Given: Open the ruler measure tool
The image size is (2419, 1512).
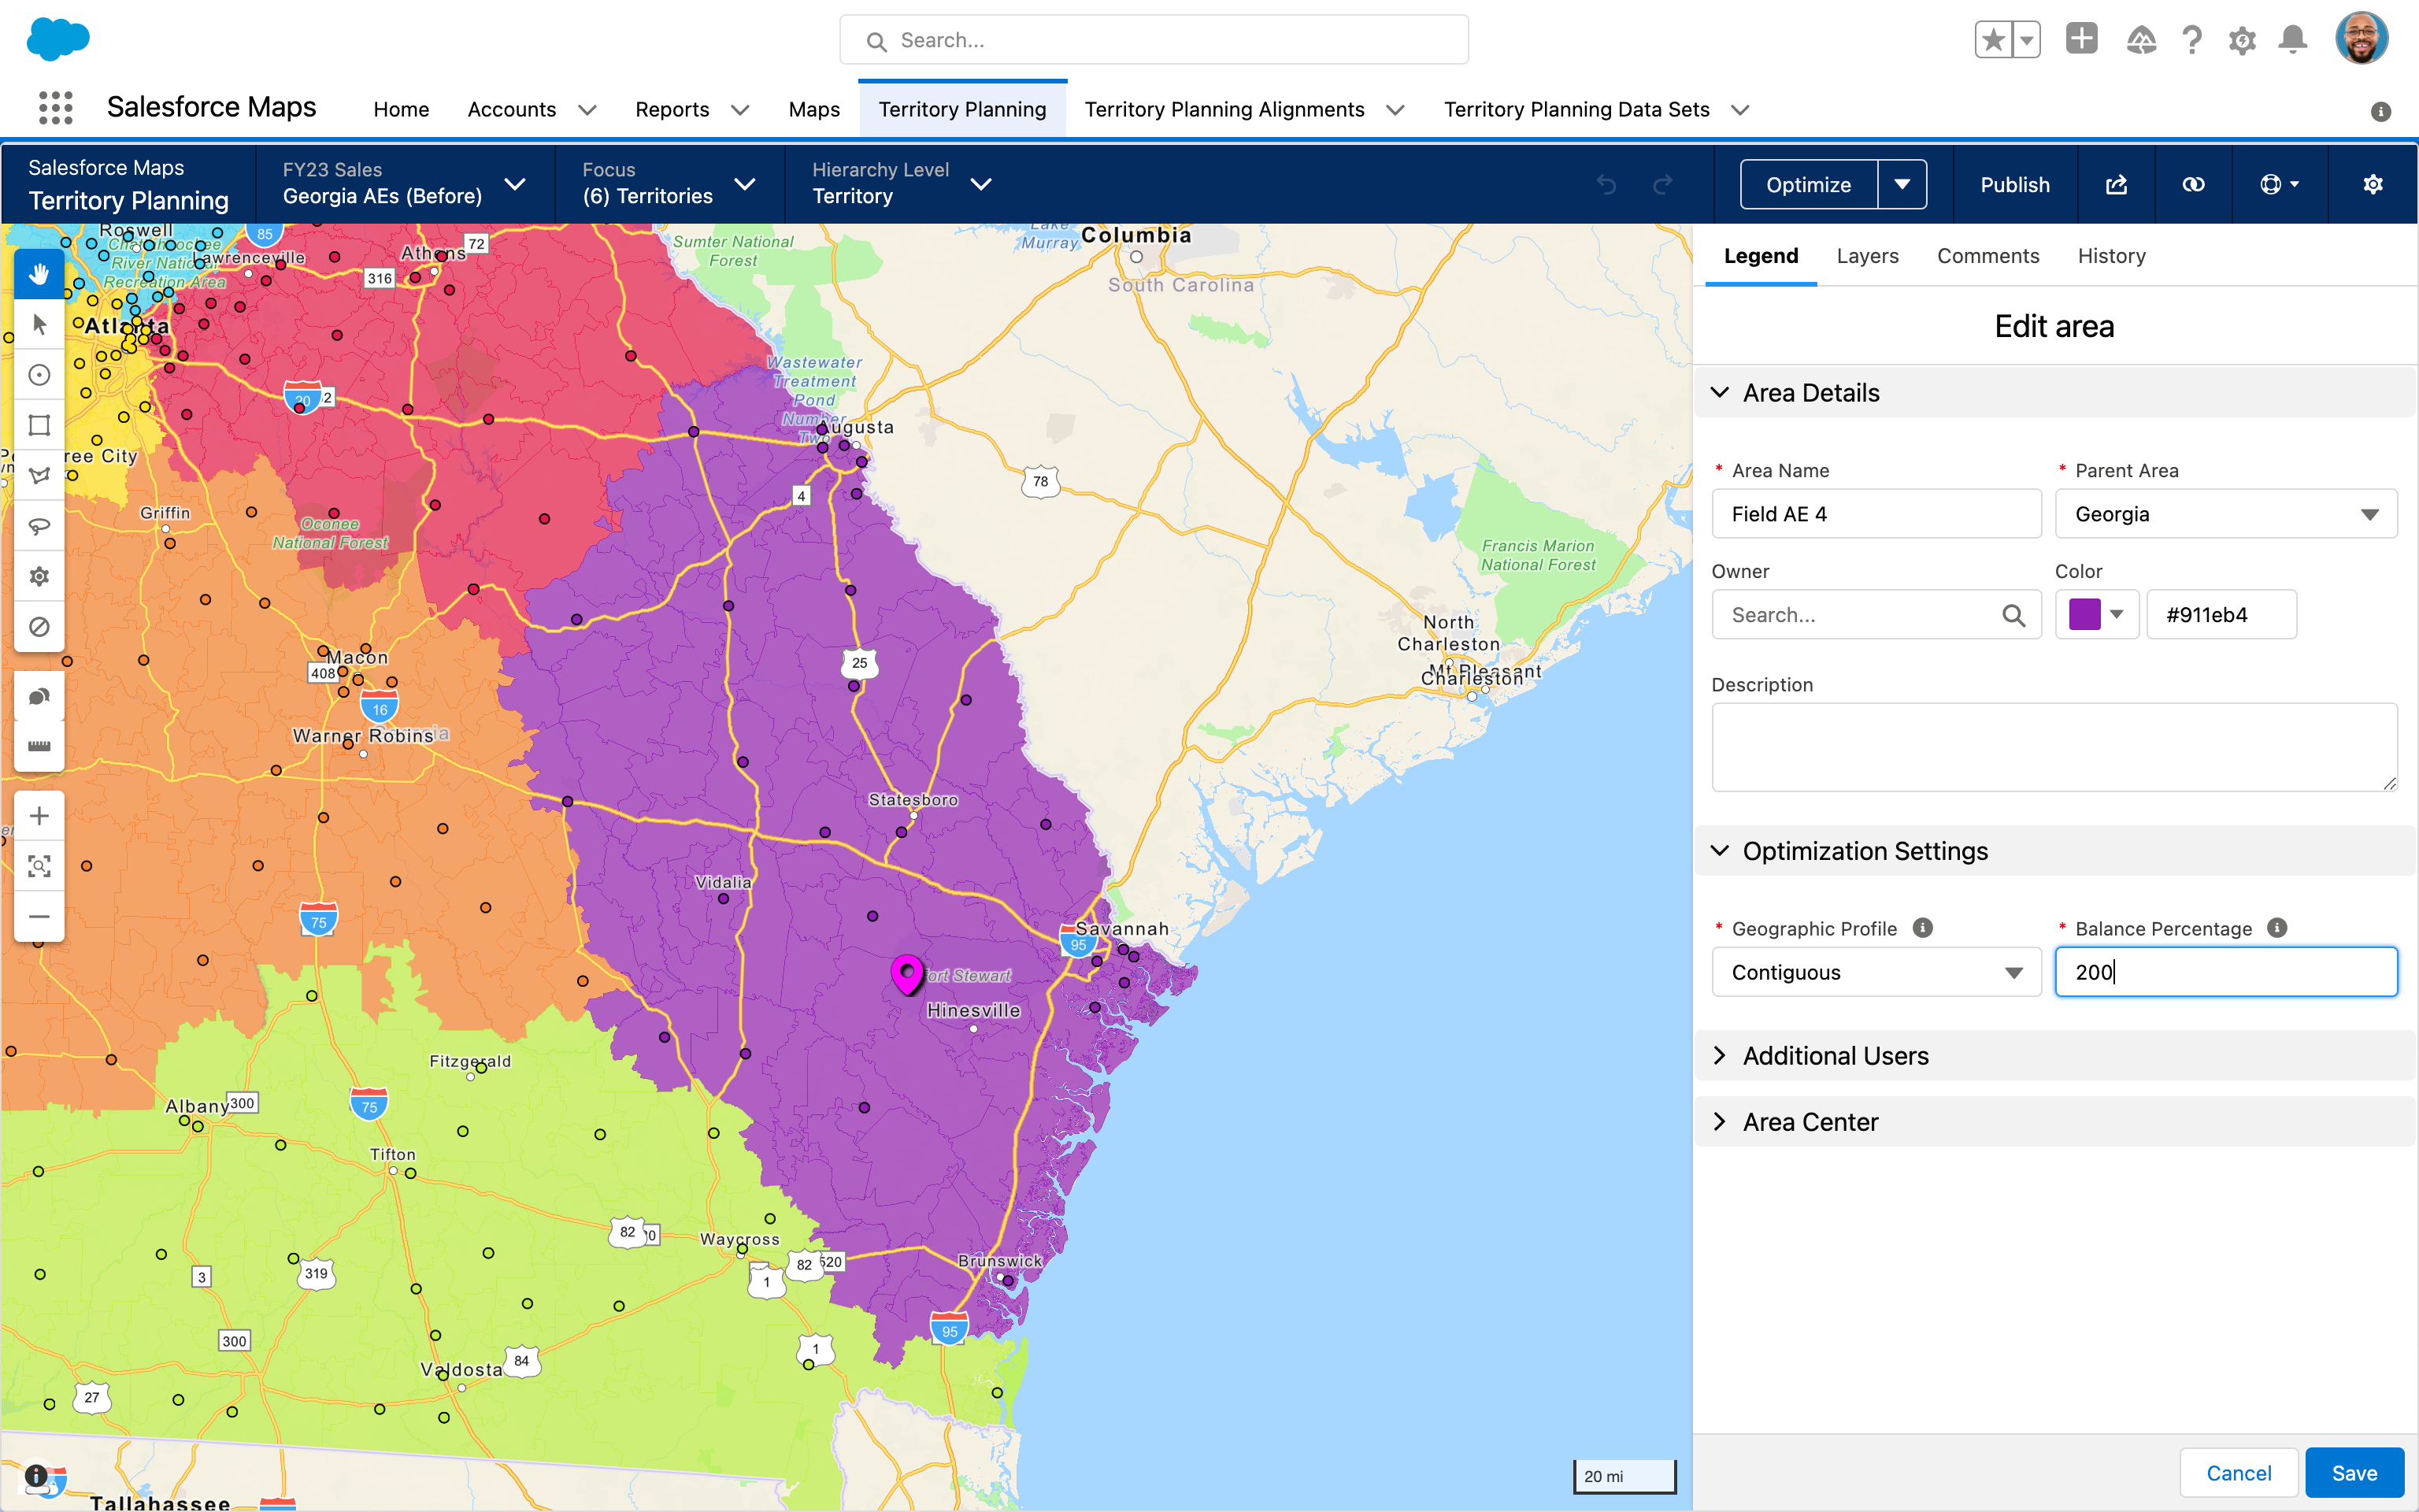Looking at the screenshot, I should tap(39, 746).
